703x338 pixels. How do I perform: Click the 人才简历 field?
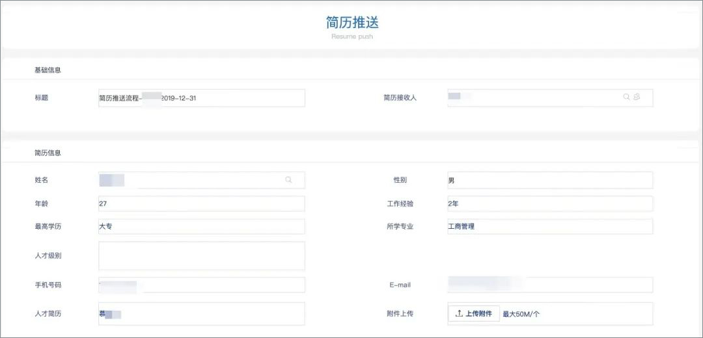(x=202, y=314)
